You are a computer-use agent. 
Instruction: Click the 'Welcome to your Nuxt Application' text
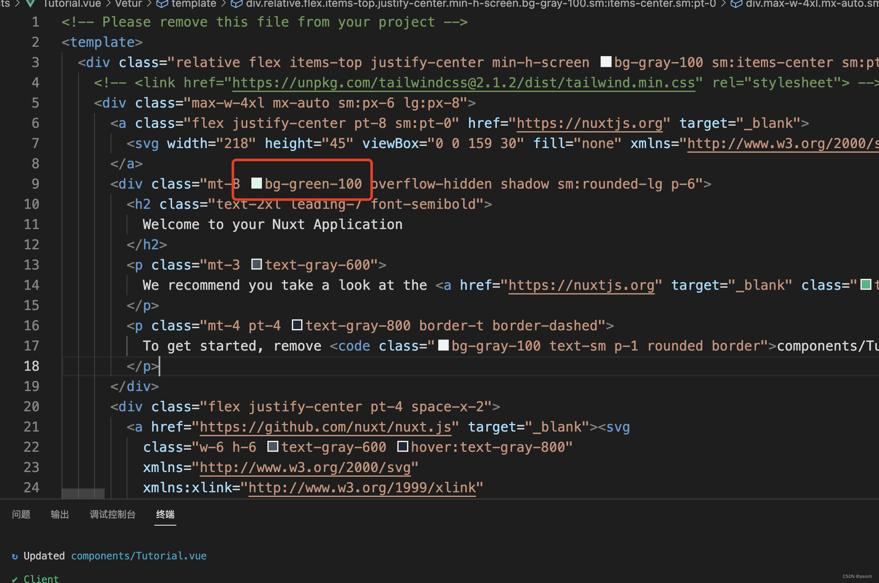coord(272,224)
